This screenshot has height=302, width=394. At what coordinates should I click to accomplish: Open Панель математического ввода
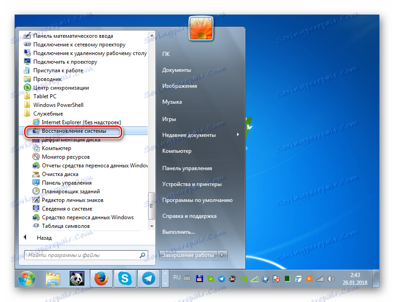(x=68, y=36)
